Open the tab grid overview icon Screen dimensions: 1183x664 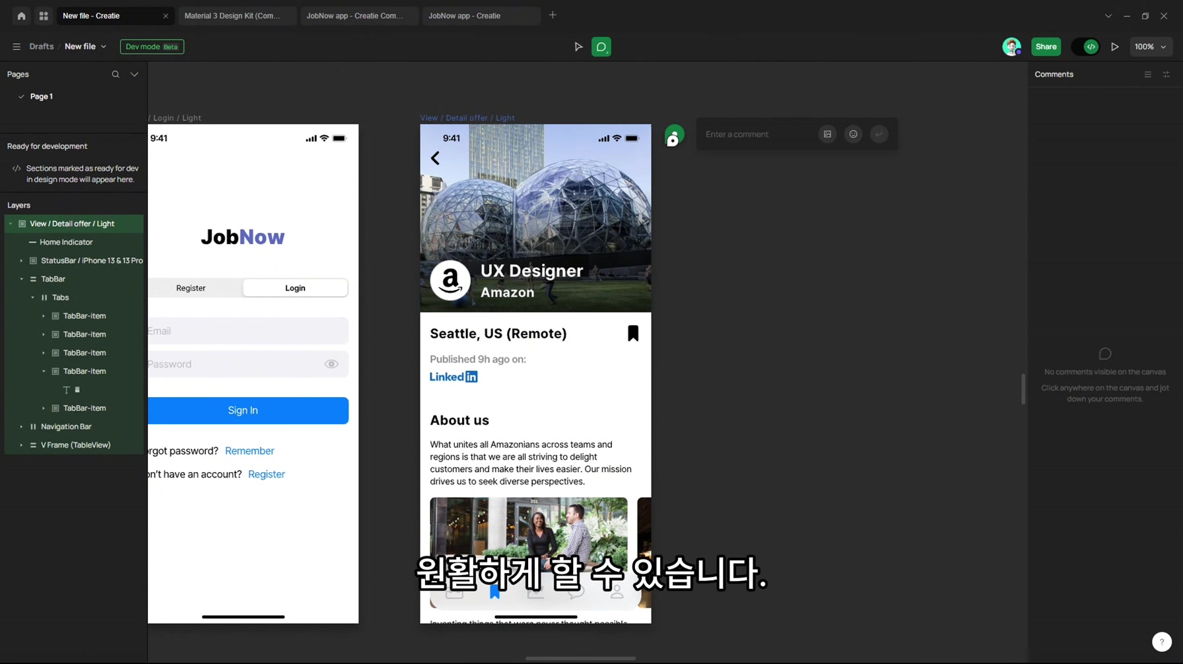coord(44,16)
